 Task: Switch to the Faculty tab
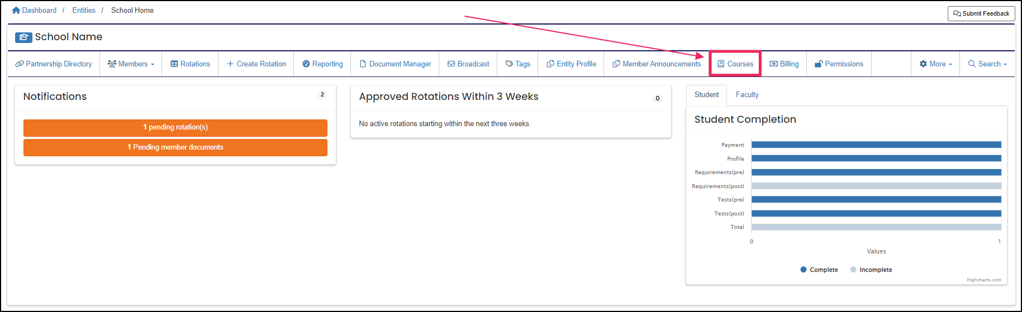747,95
